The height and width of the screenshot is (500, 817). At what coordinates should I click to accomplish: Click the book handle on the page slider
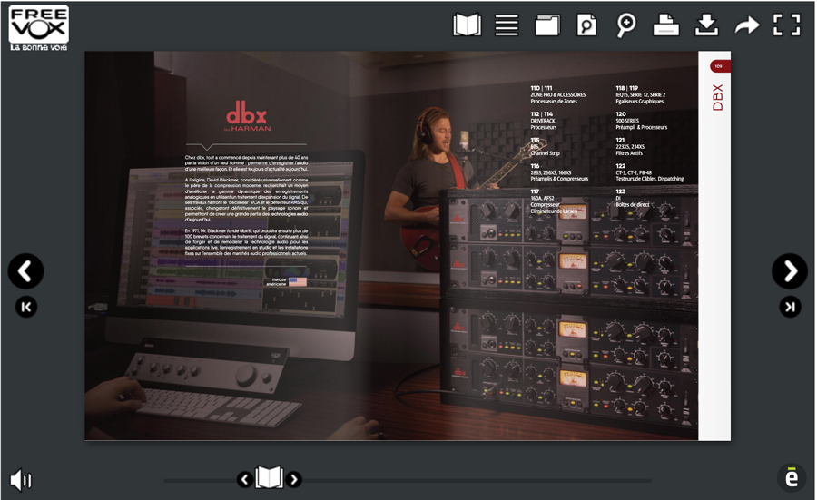(x=270, y=477)
